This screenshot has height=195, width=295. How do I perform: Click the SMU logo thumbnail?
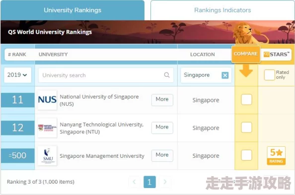coord(47,156)
